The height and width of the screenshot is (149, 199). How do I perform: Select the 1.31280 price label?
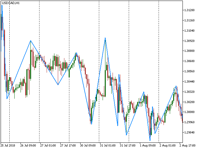189,10
